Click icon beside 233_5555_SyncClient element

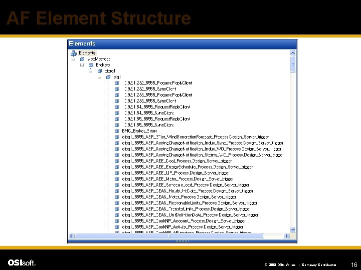(117, 101)
